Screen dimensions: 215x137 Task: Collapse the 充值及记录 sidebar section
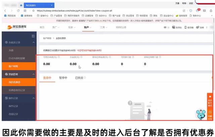pyautogui.click(x=34, y=43)
